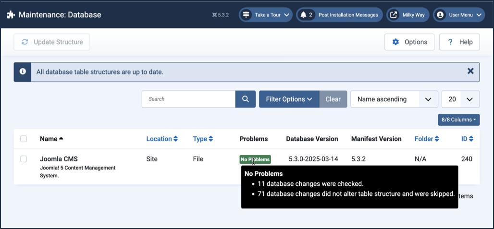The image size is (494, 229).
Task: Click the No Problems badge
Action: click(x=255, y=159)
